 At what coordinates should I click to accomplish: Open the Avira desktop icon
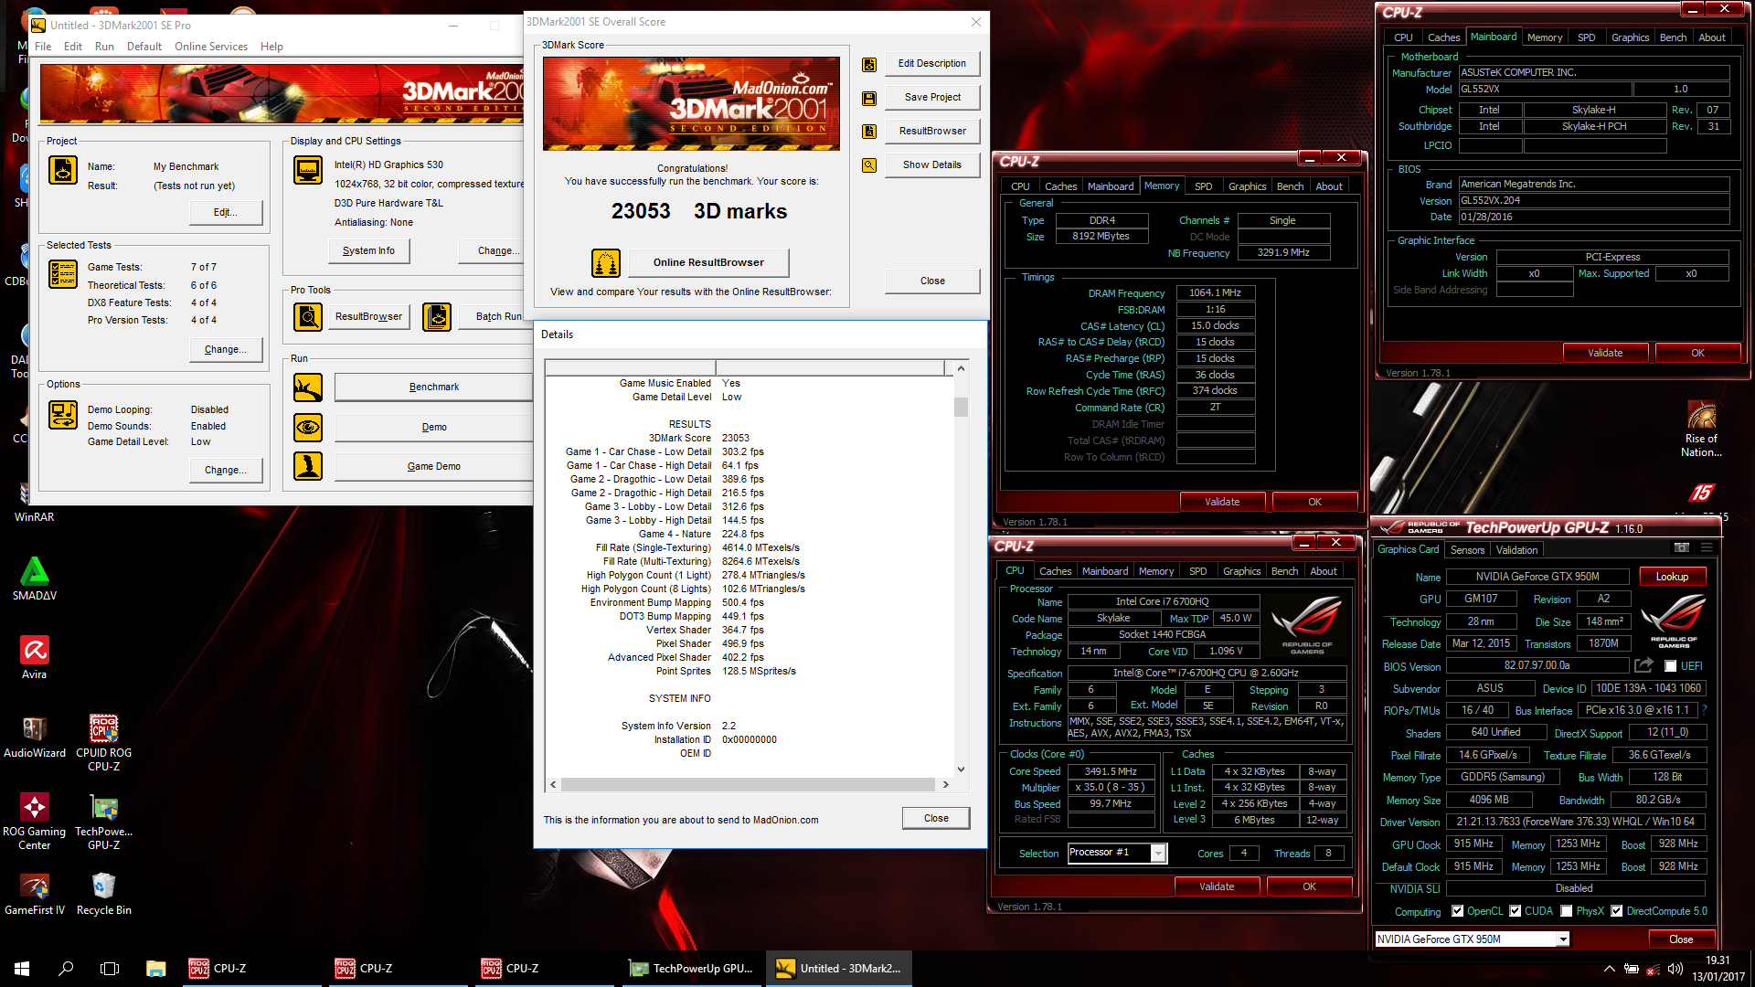35,658
